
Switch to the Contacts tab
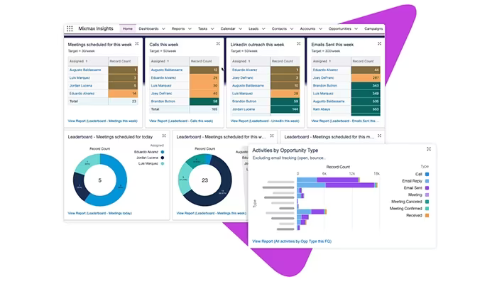[279, 29]
